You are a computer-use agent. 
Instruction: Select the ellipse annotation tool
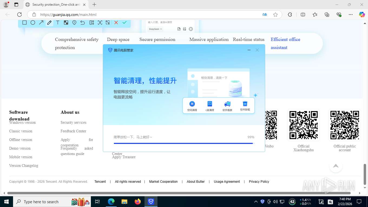pos(33,23)
